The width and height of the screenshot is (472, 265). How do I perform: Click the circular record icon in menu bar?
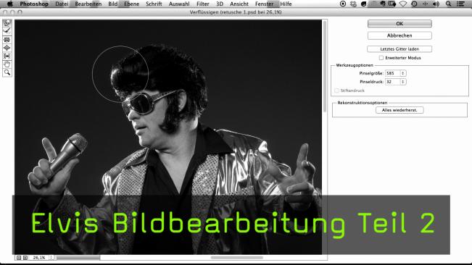pos(342,4)
